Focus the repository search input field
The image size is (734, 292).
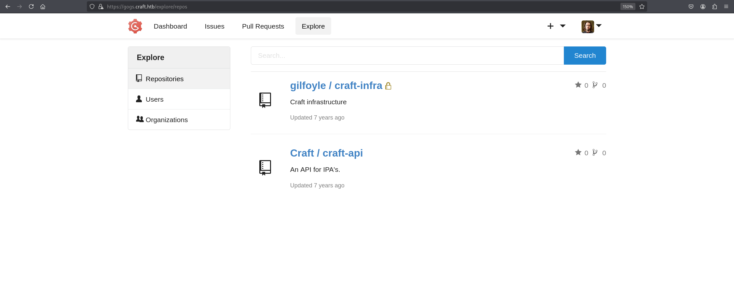click(x=407, y=56)
